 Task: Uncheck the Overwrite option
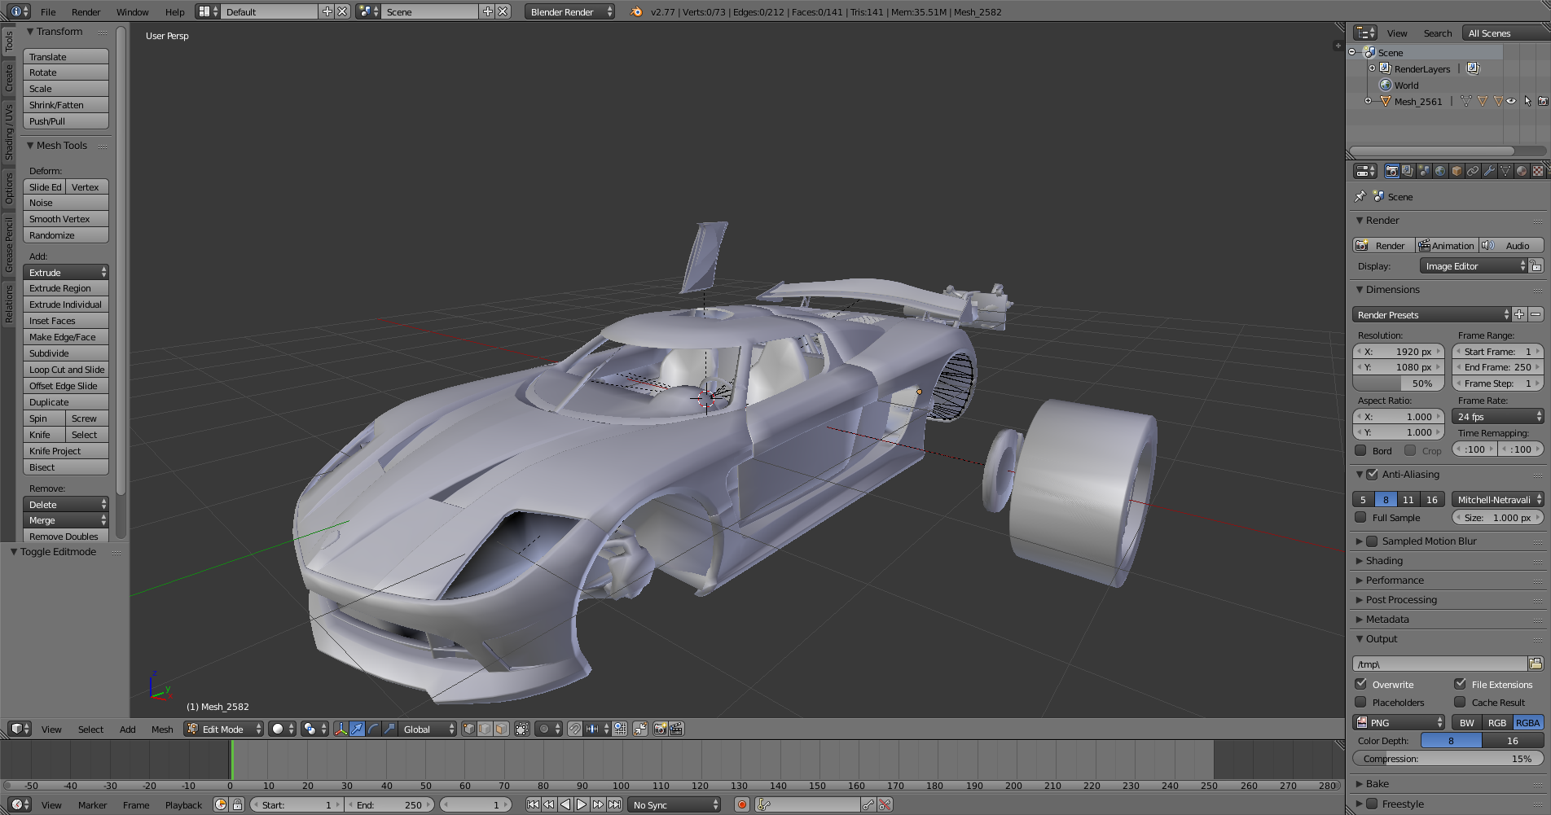coord(1360,684)
